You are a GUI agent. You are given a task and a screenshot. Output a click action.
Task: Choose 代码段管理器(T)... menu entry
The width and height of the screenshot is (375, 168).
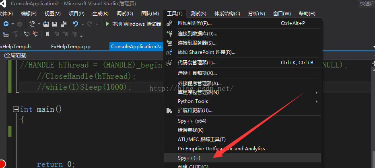click(x=243, y=63)
